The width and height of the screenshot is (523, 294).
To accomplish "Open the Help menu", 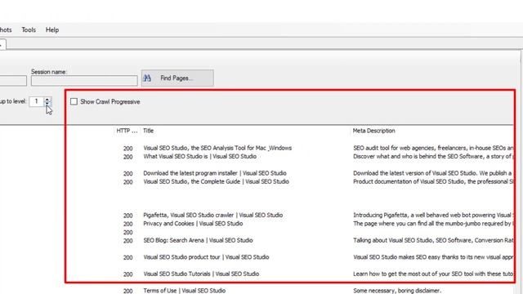I will click(x=52, y=30).
